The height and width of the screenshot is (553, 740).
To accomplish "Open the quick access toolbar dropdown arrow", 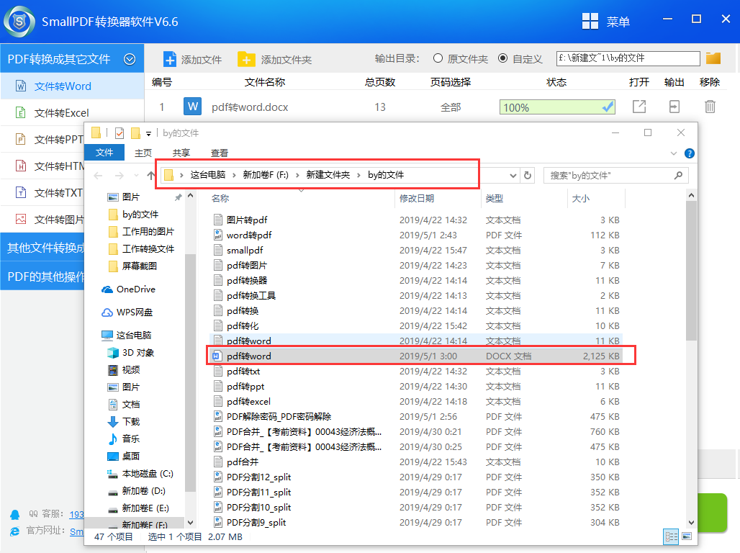I will (148, 134).
